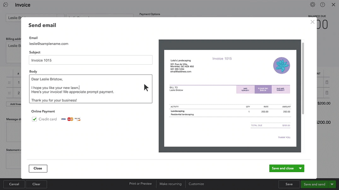Screen dimensions: 339x190
Task: Click the Cancel button in bottom bar
Action: pyautogui.click(x=14, y=184)
